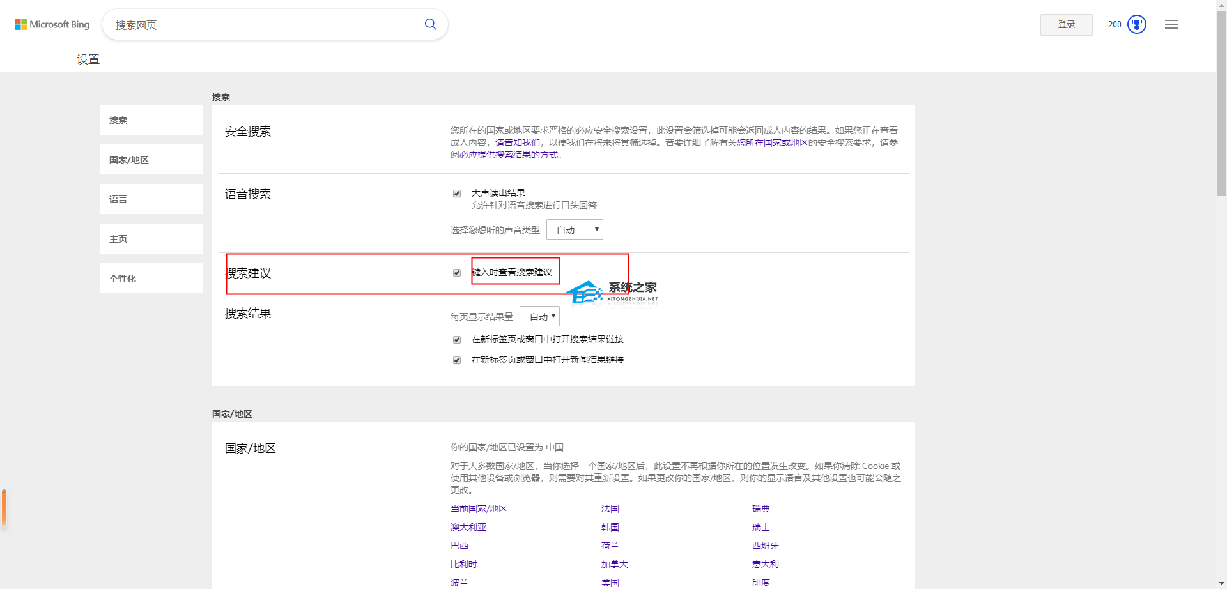This screenshot has width=1227, height=589.
Task: Uncheck 键入时查看搜索建议 checkbox
Action: [457, 273]
